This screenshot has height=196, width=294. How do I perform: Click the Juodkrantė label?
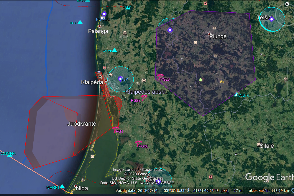(82, 124)
